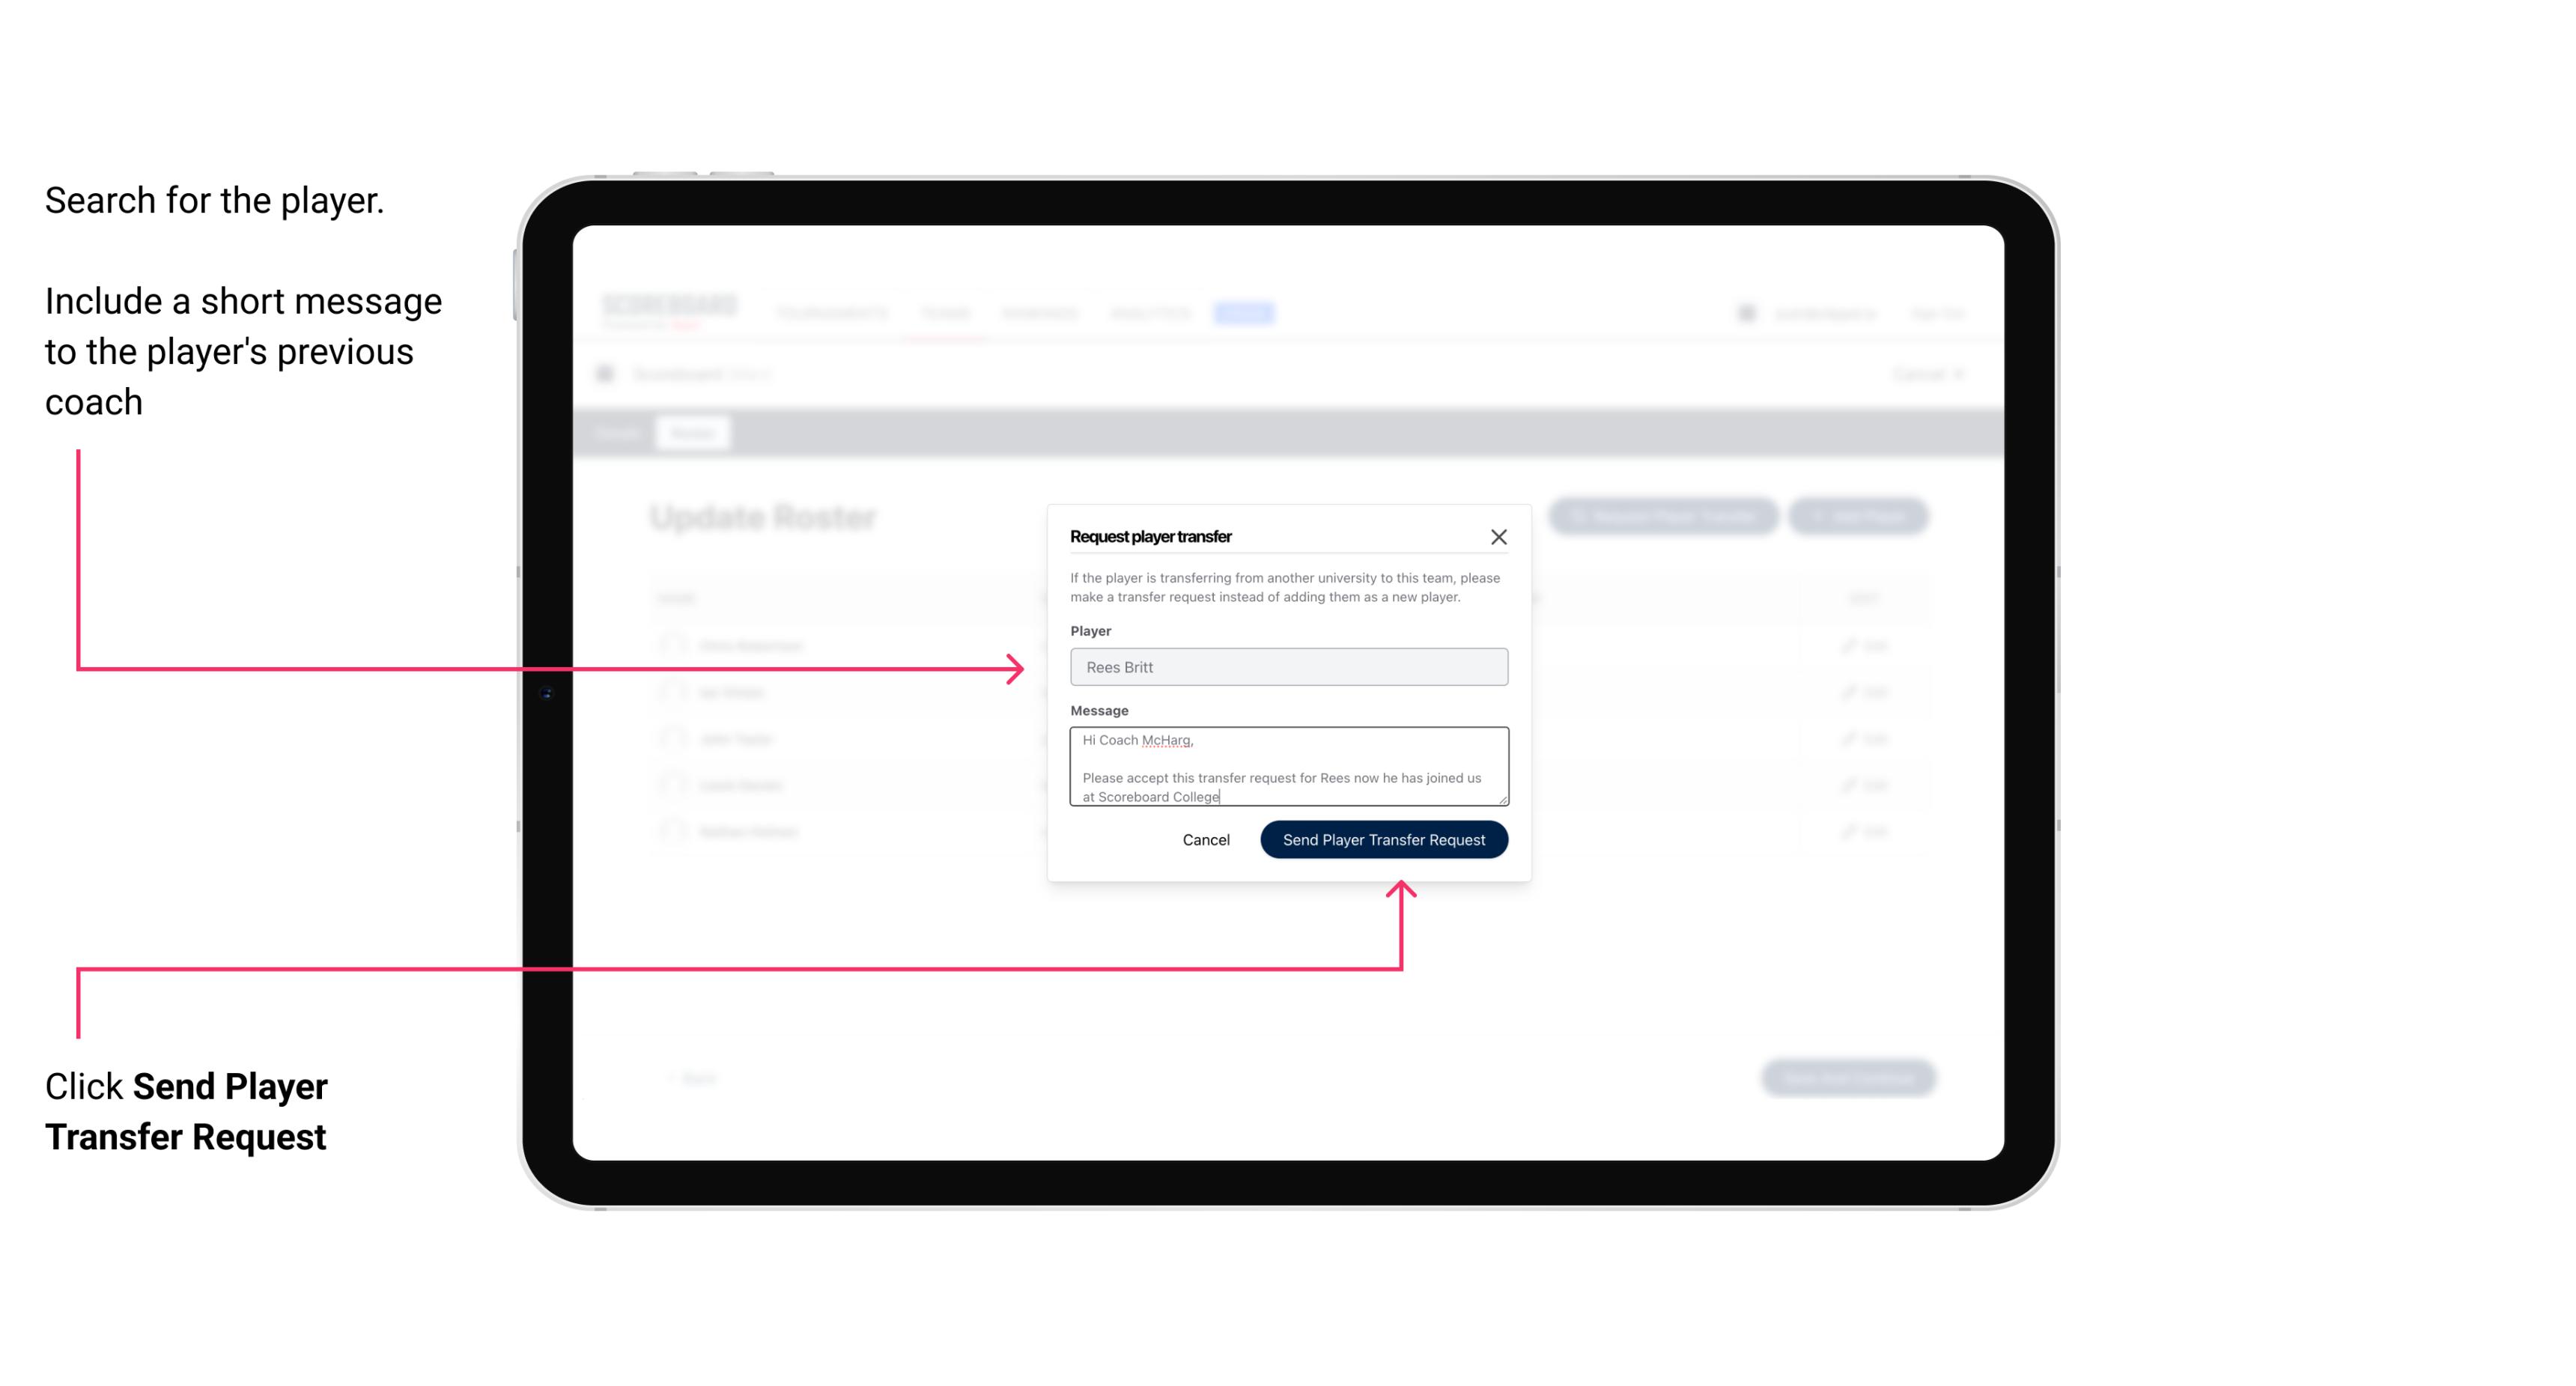Click the Add Player action button

1861,517
